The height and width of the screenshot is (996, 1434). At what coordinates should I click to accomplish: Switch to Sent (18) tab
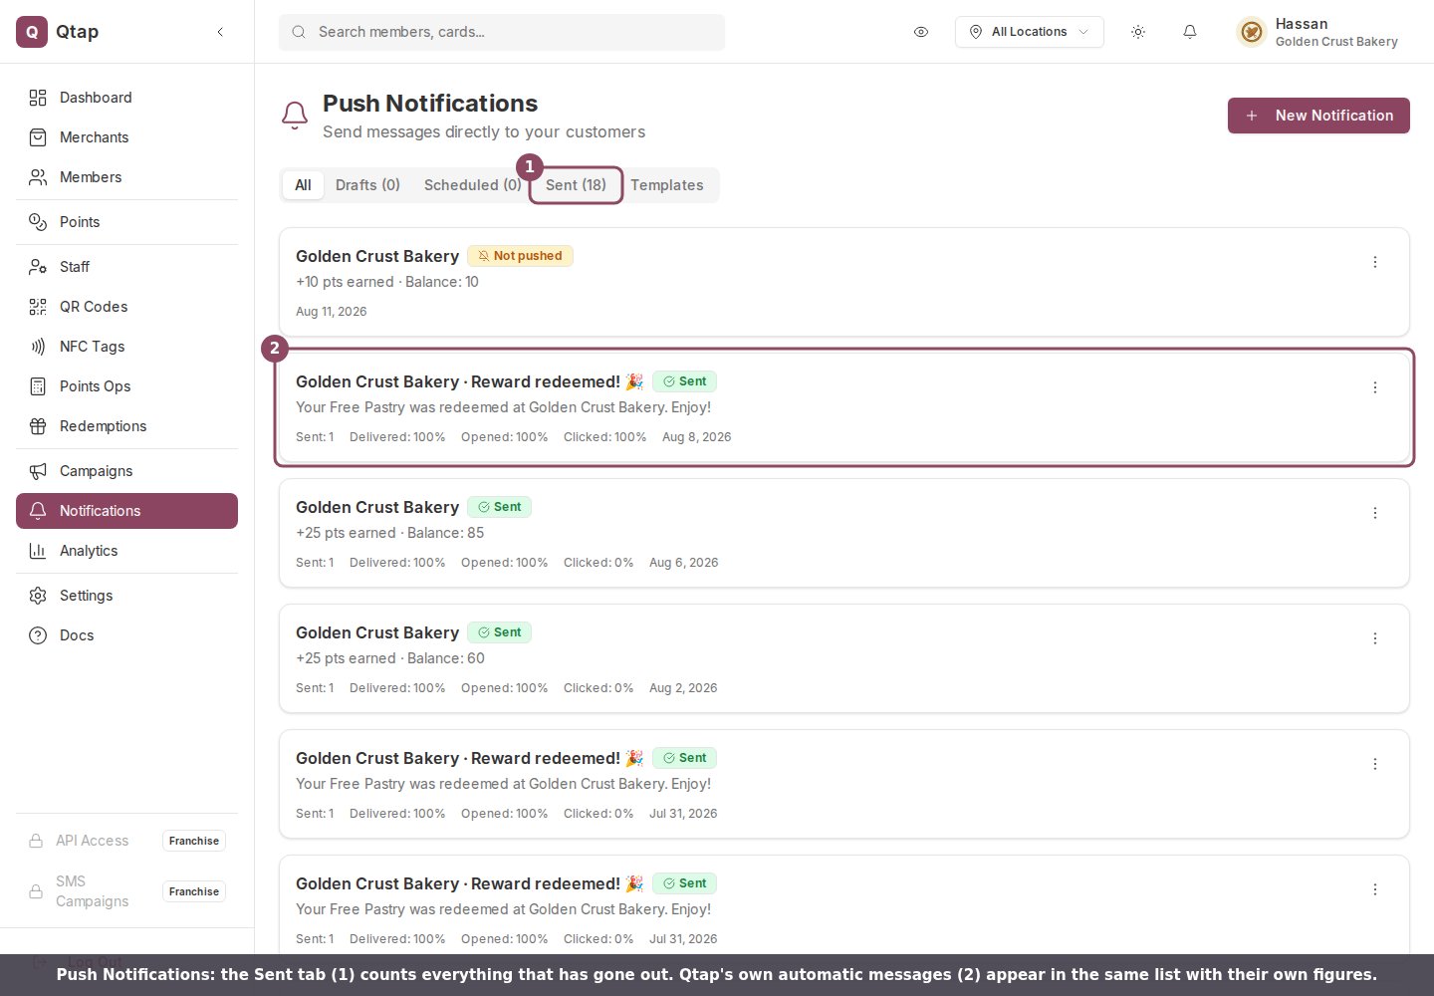pos(576,185)
